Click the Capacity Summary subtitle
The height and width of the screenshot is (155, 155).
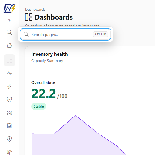click(x=47, y=61)
